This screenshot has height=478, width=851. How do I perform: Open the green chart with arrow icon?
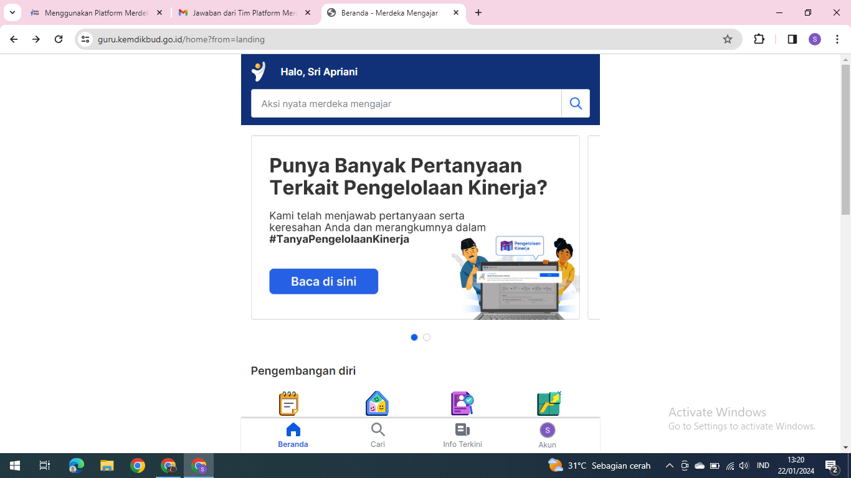point(549,403)
